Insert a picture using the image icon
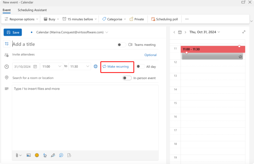 pyautogui.click(x=29, y=155)
